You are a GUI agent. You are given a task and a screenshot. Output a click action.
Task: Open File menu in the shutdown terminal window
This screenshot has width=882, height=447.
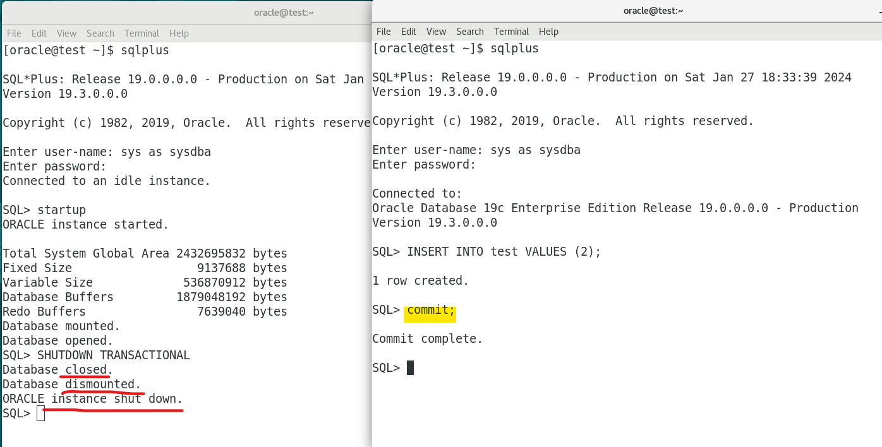coord(14,33)
